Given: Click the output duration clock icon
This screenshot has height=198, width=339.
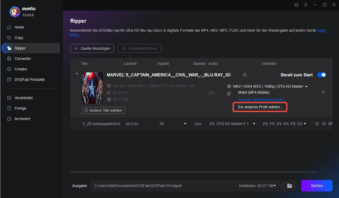Looking at the screenshot, I should coord(229,93).
